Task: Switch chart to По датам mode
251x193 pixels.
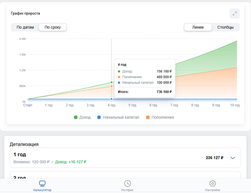Action: point(25,27)
